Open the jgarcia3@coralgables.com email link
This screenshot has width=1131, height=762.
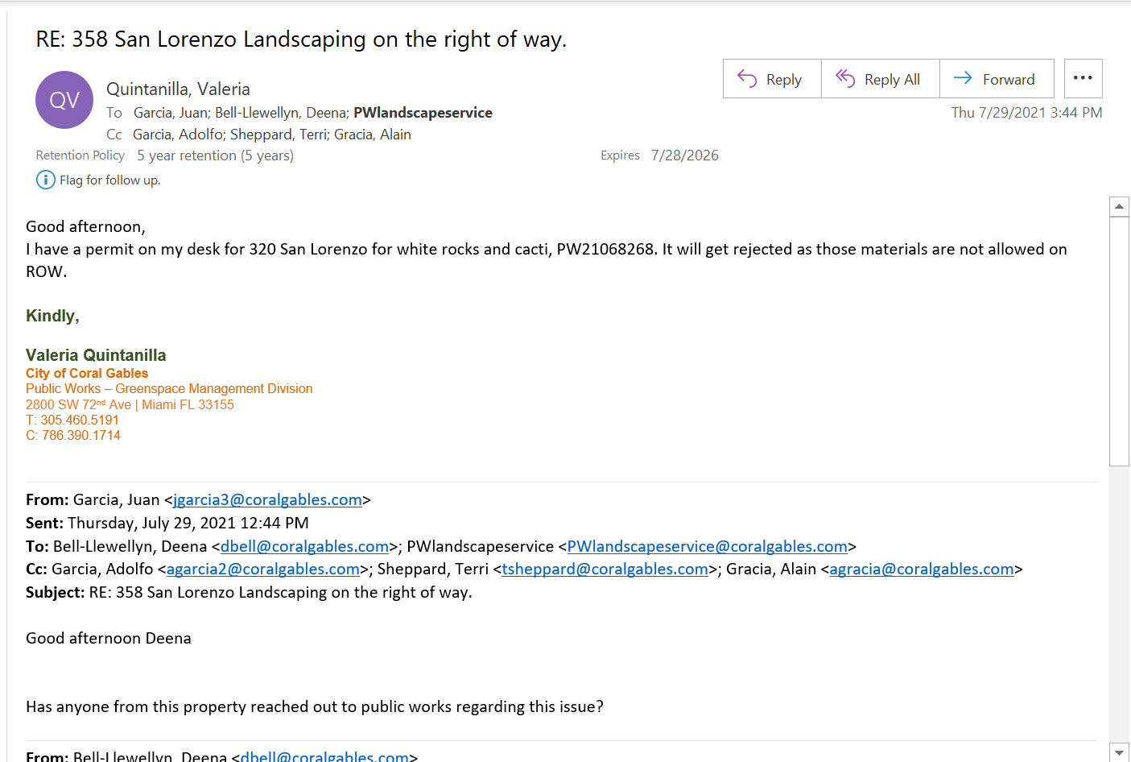pos(267,499)
